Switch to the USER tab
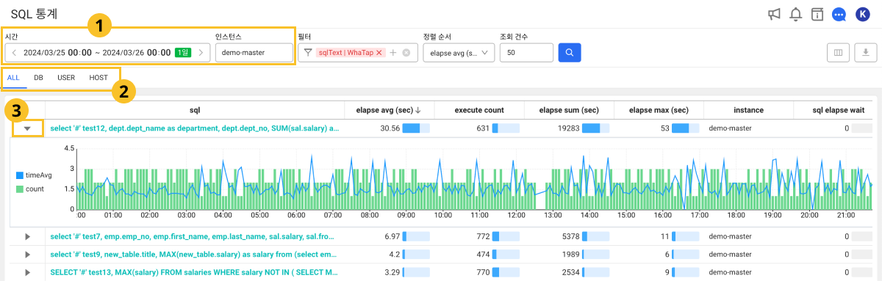The width and height of the screenshot is (882, 281). [66, 77]
